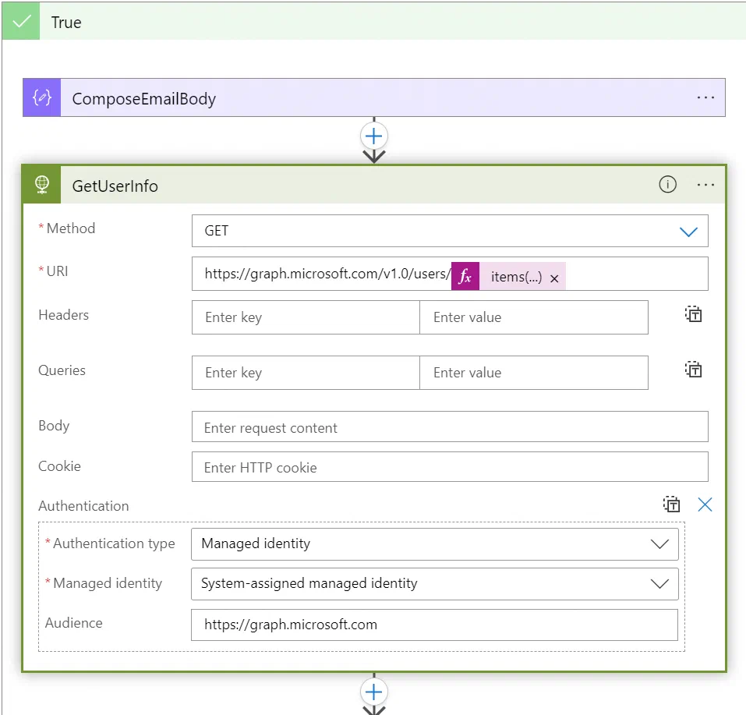Click the Body request content field
The image size is (746, 715).
pyautogui.click(x=450, y=427)
